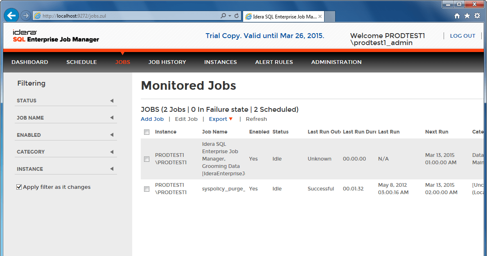
Task: Click the Successful outcome cell
Action: [320, 188]
